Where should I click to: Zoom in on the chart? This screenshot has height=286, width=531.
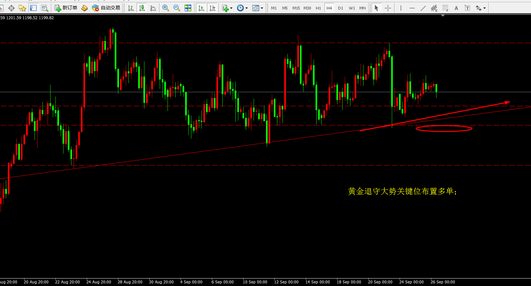click(x=166, y=8)
